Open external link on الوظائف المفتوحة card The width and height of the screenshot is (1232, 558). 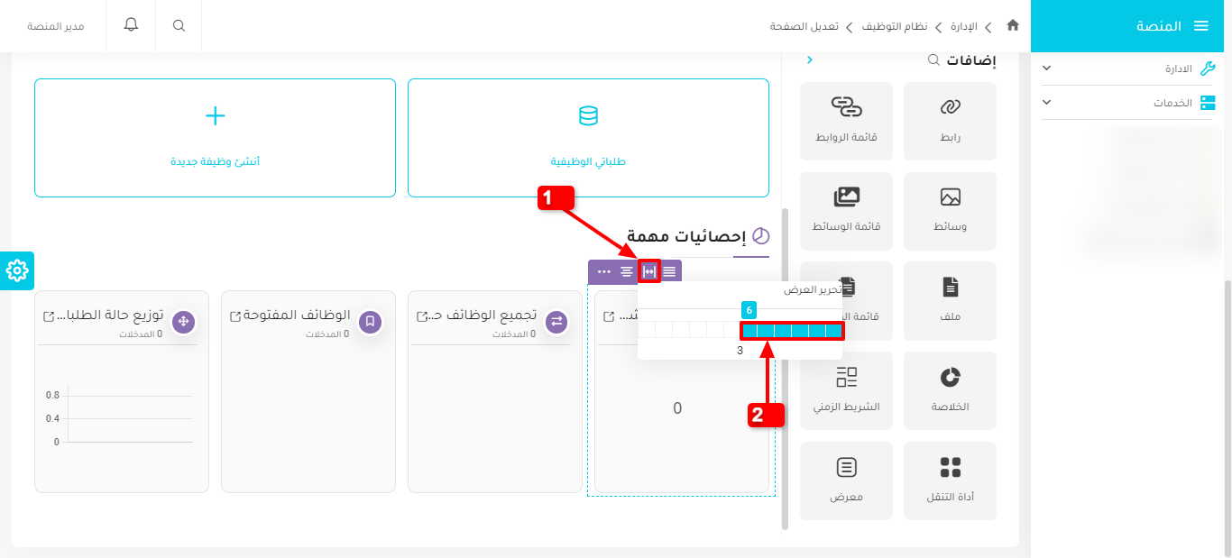click(x=235, y=316)
